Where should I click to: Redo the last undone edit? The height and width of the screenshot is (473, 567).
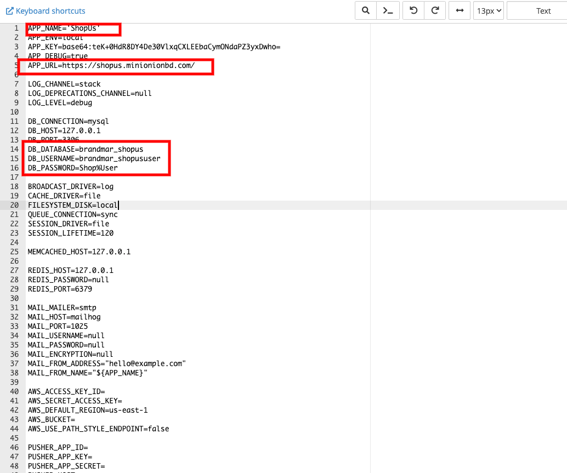tap(435, 10)
